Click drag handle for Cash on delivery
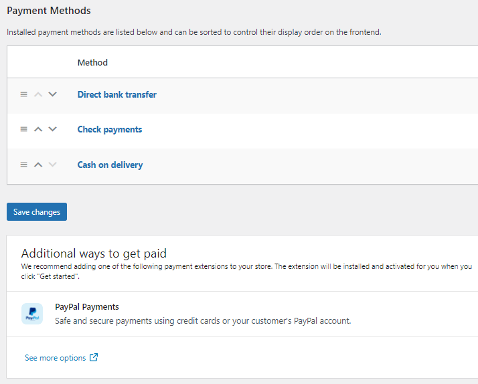Viewport: 478px width, 384px height. pyautogui.click(x=23, y=165)
